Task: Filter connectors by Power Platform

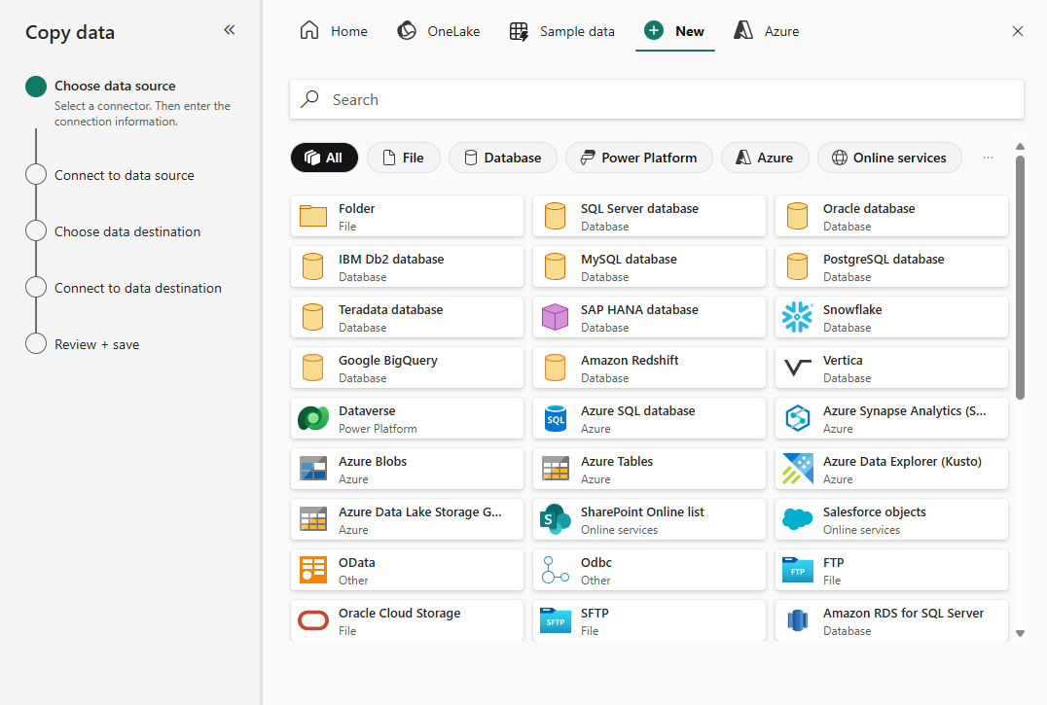Action: [x=639, y=159]
